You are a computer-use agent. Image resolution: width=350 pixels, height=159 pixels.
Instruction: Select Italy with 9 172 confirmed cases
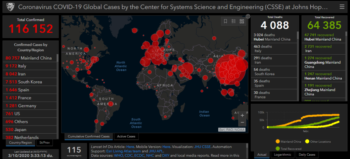coord(30,66)
